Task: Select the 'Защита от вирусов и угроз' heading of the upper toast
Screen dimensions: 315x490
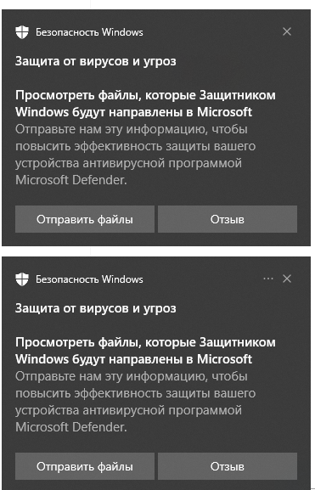Action: [x=96, y=61]
